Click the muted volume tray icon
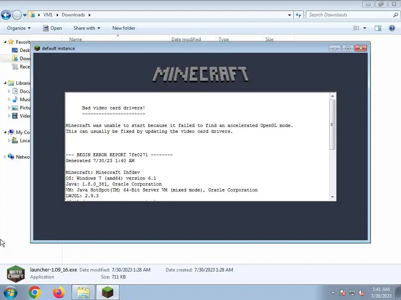Screen dimensions: 401x300 click(x=361, y=293)
